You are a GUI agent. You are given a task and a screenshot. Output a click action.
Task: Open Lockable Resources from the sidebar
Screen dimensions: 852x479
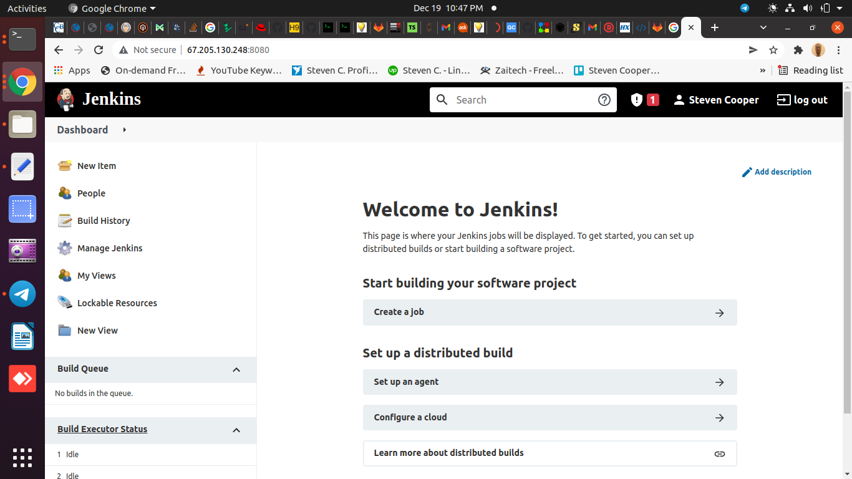[117, 303]
